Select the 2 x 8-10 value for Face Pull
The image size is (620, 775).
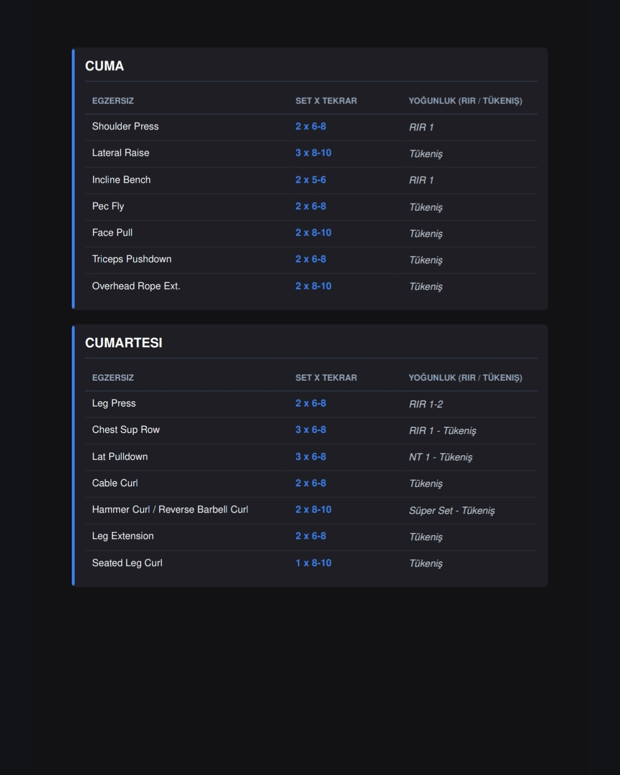click(x=313, y=232)
